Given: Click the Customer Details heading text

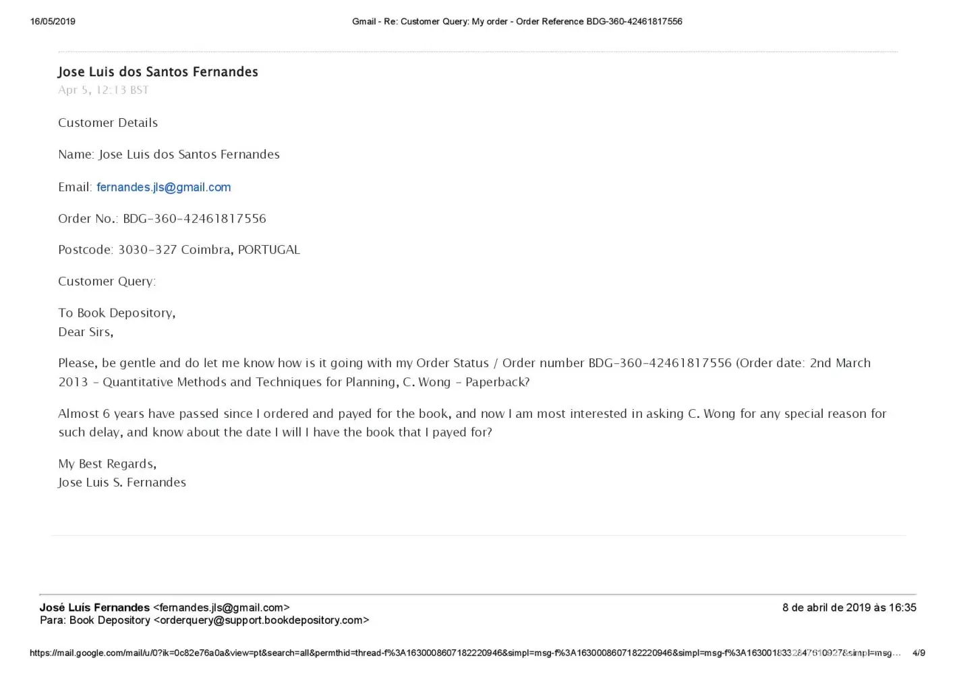Looking at the screenshot, I should click(108, 122).
